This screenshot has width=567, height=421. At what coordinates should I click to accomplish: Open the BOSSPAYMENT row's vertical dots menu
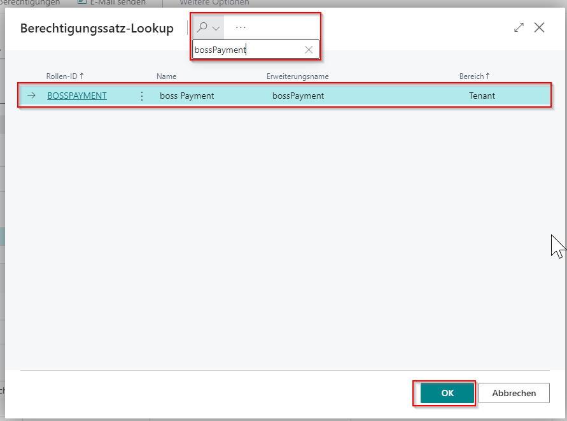pyautogui.click(x=141, y=96)
